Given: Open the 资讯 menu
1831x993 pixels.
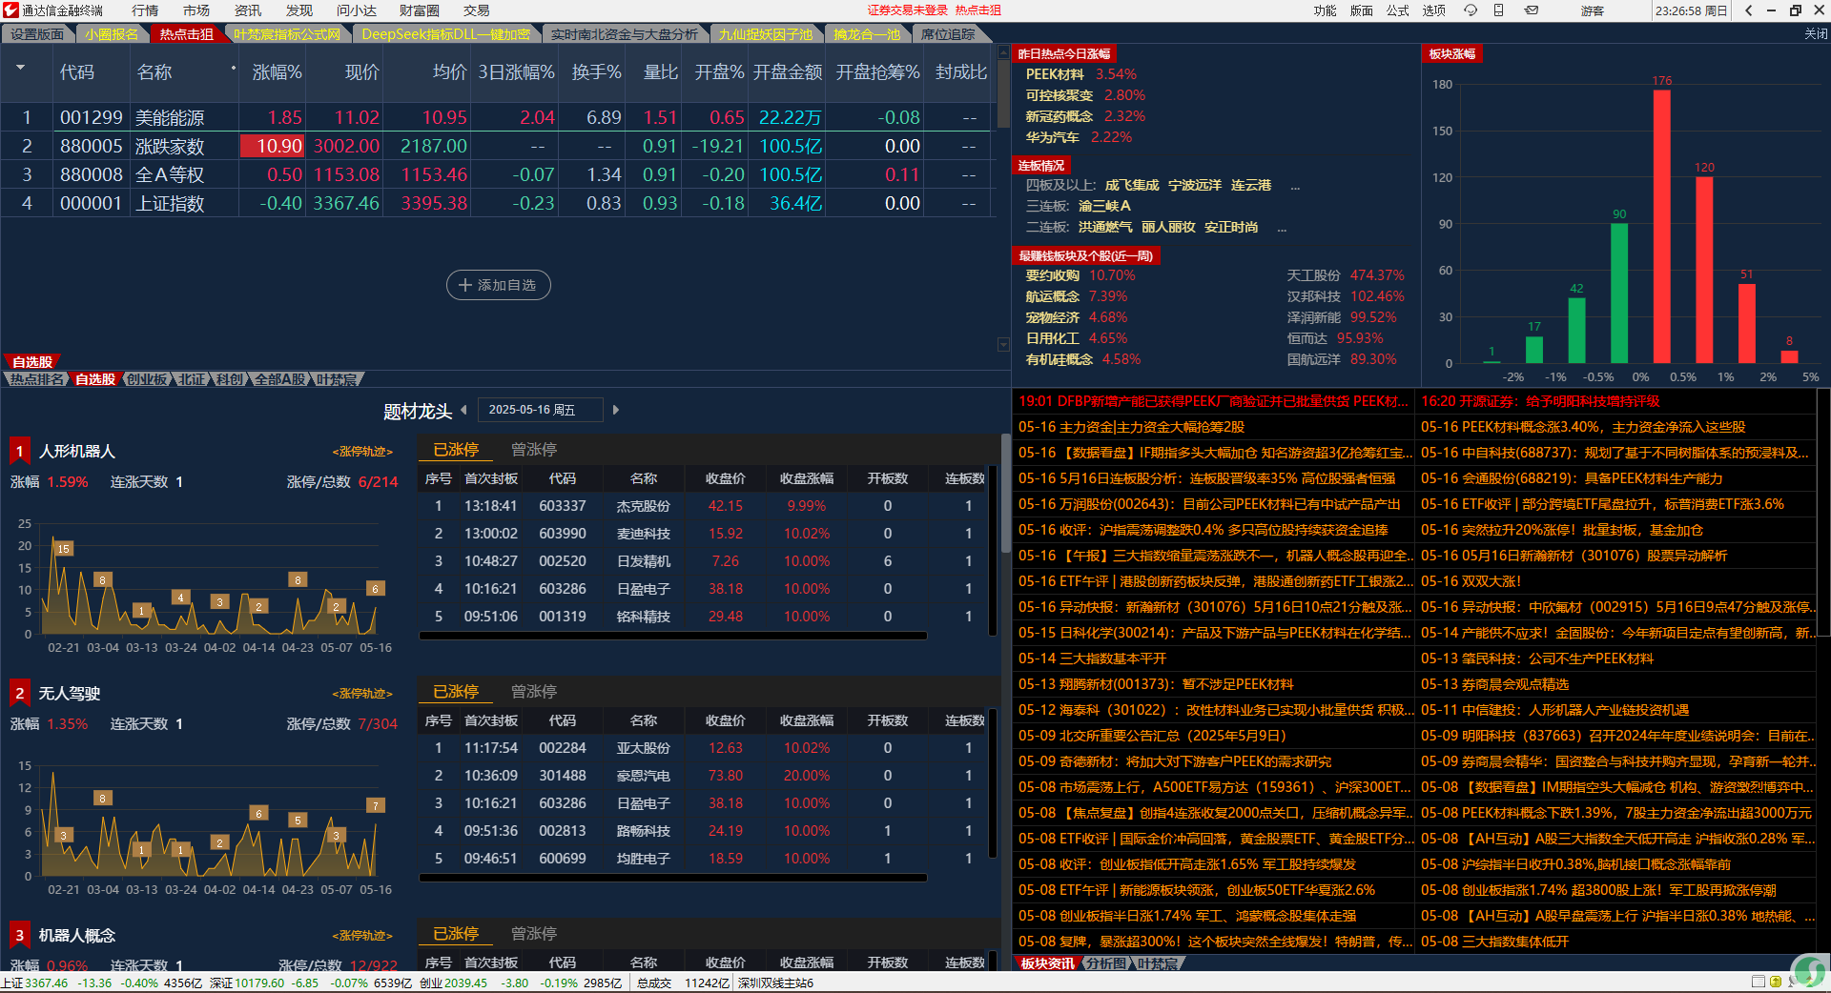Looking at the screenshot, I should pyautogui.click(x=248, y=10).
